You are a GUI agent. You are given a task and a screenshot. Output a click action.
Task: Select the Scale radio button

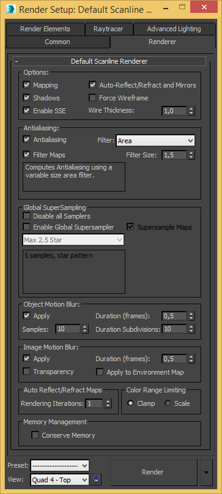(x=168, y=403)
